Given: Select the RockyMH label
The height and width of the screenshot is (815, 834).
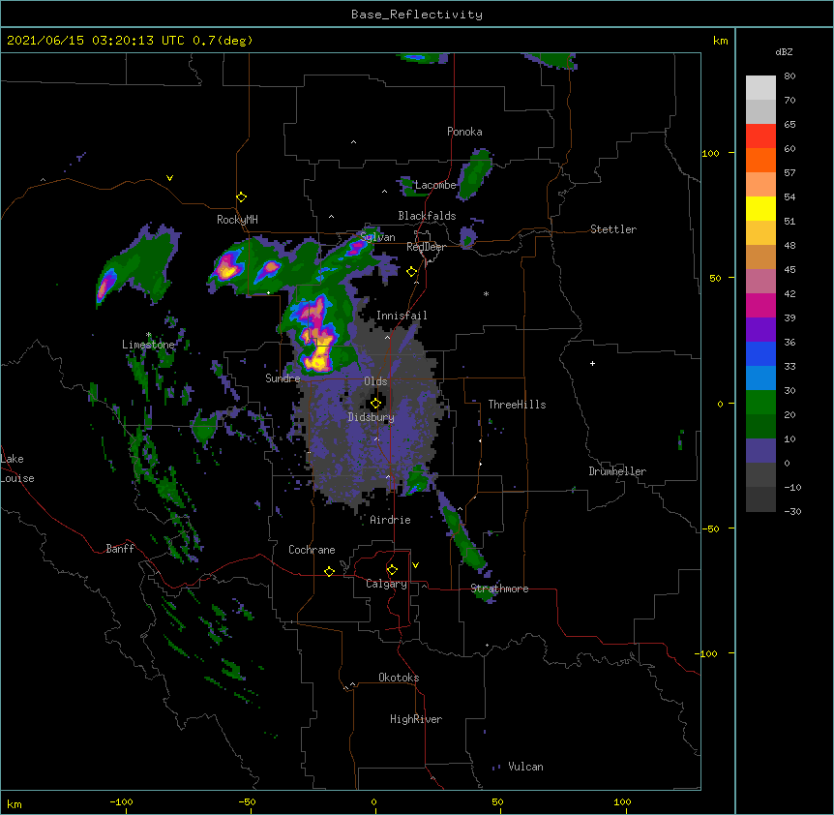Looking at the screenshot, I should 237,219.
